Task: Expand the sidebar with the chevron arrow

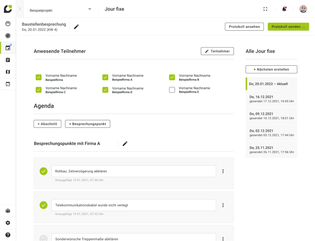Action: click(19, 9)
